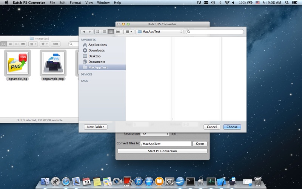Open System Preferences from the Dock

click(169, 181)
